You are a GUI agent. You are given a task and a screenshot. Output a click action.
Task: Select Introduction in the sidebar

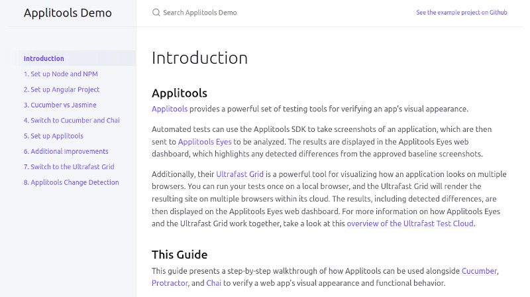point(44,58)
